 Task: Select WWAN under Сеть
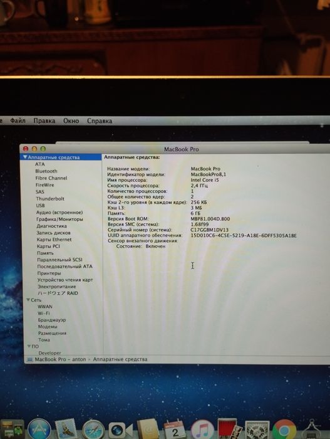point(45,307)
